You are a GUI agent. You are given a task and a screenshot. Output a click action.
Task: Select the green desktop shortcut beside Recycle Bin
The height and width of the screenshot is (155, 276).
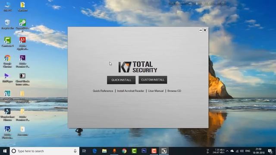tap(22, 26)
